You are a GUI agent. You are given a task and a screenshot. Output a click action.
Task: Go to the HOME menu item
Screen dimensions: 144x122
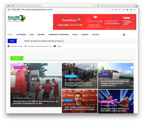coord(10,35)
